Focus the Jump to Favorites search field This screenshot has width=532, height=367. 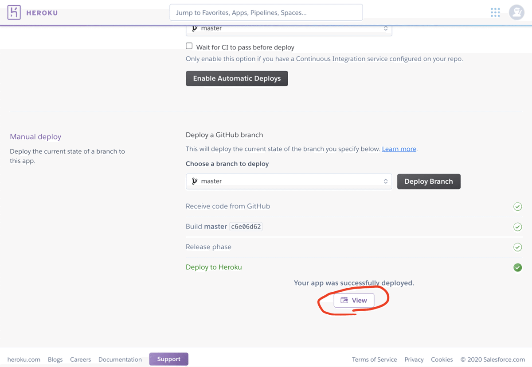(x=266, y=12)
